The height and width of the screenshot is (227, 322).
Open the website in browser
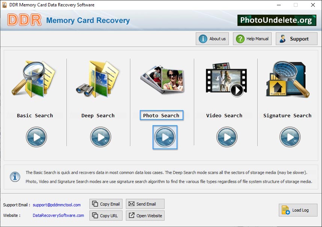tap(145, 215)
